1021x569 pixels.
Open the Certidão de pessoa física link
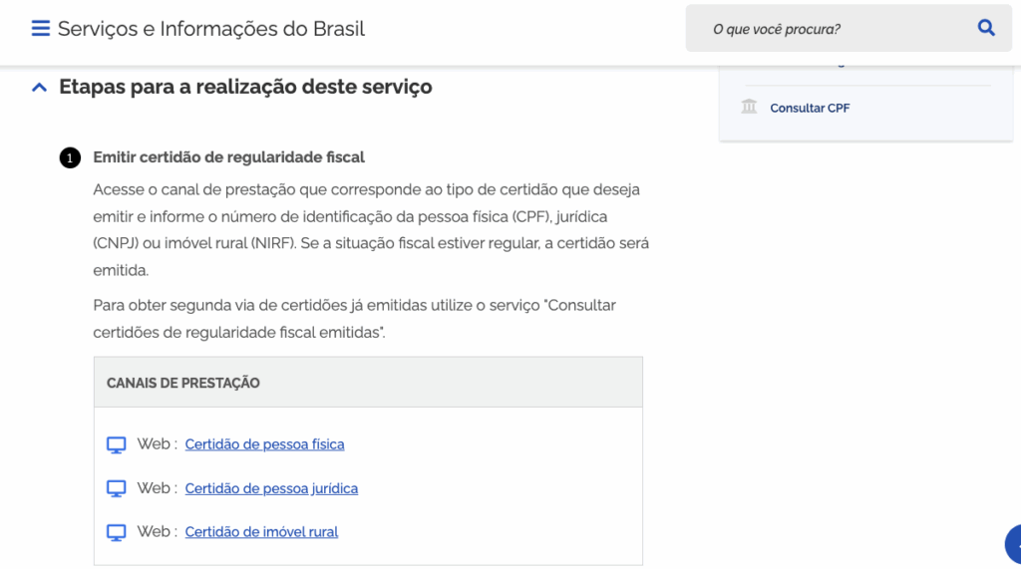tap(264, 444)
